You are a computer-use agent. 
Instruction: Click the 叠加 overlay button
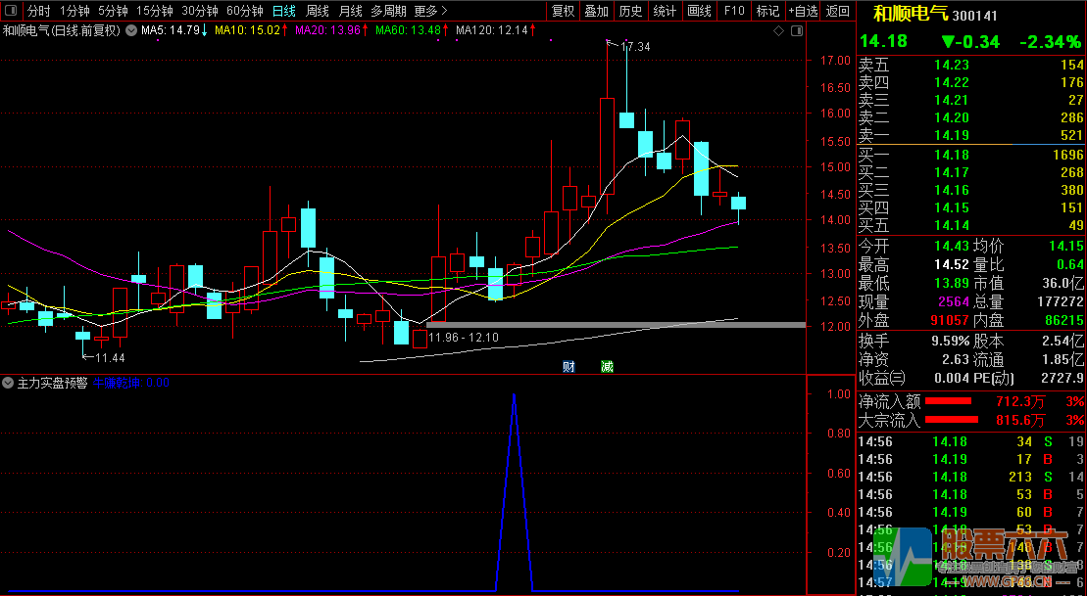click(x=596, y=11)
